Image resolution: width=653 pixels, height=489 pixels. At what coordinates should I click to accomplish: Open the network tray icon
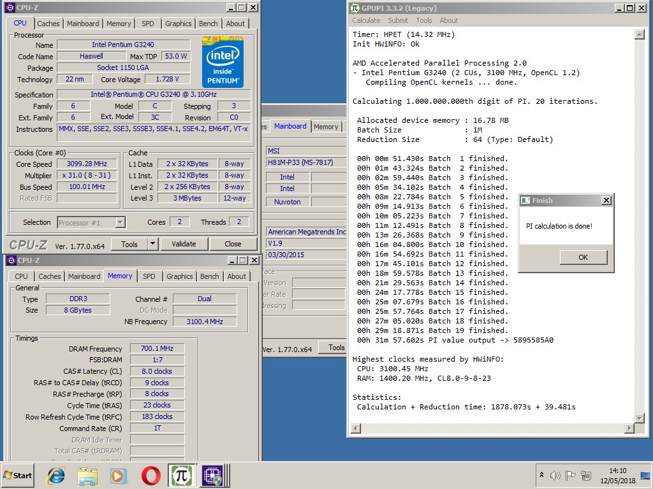586,475
